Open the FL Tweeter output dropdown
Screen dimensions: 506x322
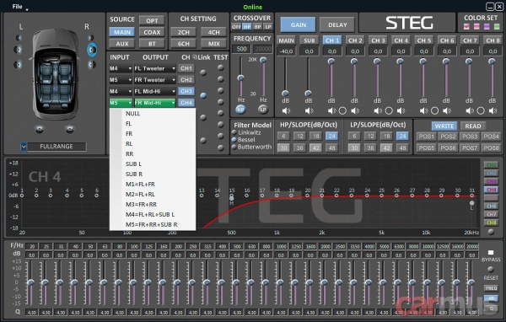(155, 68)
